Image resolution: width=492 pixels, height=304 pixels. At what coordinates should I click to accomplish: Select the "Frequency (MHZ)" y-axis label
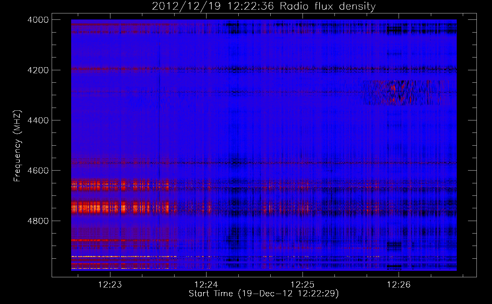click(x=17, y=146)
